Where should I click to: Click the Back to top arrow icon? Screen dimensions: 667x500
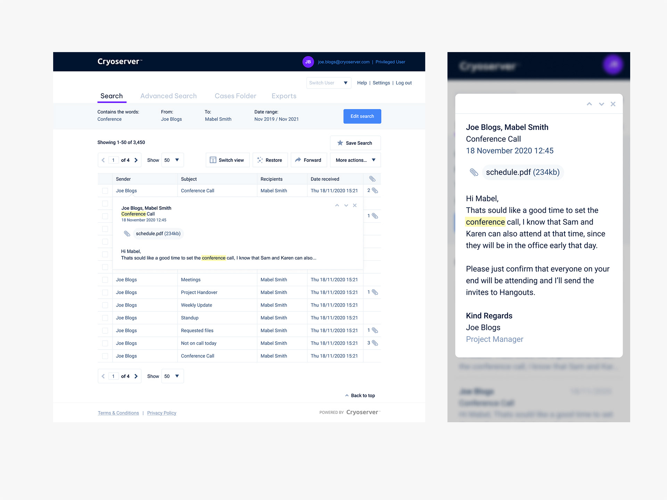pyautogui.click(x=347, y=395)
